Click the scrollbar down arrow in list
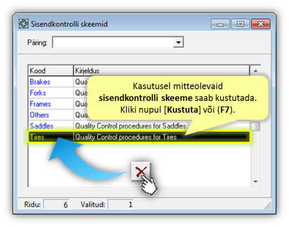The image size is (289, 227). pos(255,181)
